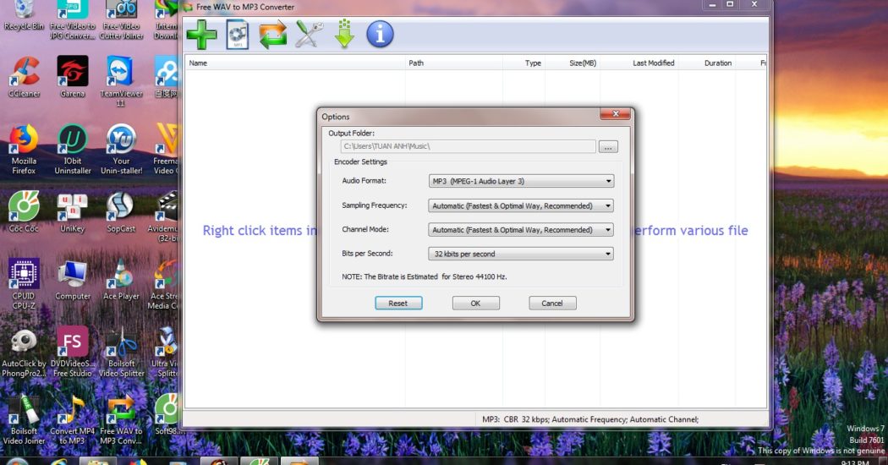
Task: Click the Reset button in Options
Action: pos(398,303)
